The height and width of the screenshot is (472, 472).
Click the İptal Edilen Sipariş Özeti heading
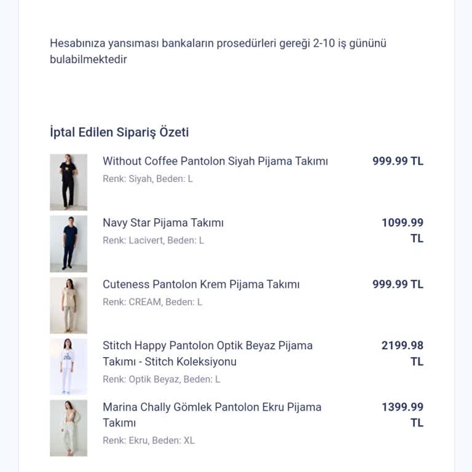[x=119, y=132]
